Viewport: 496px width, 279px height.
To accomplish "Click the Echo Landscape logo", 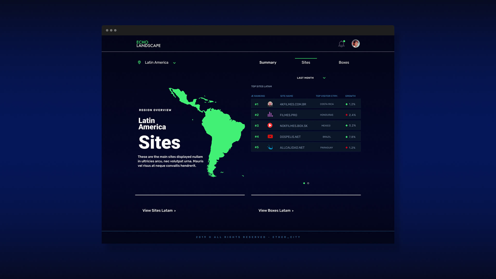I will pos(148,44).
